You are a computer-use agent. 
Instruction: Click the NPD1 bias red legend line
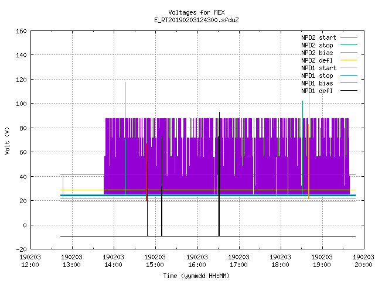tap(349, 83)
